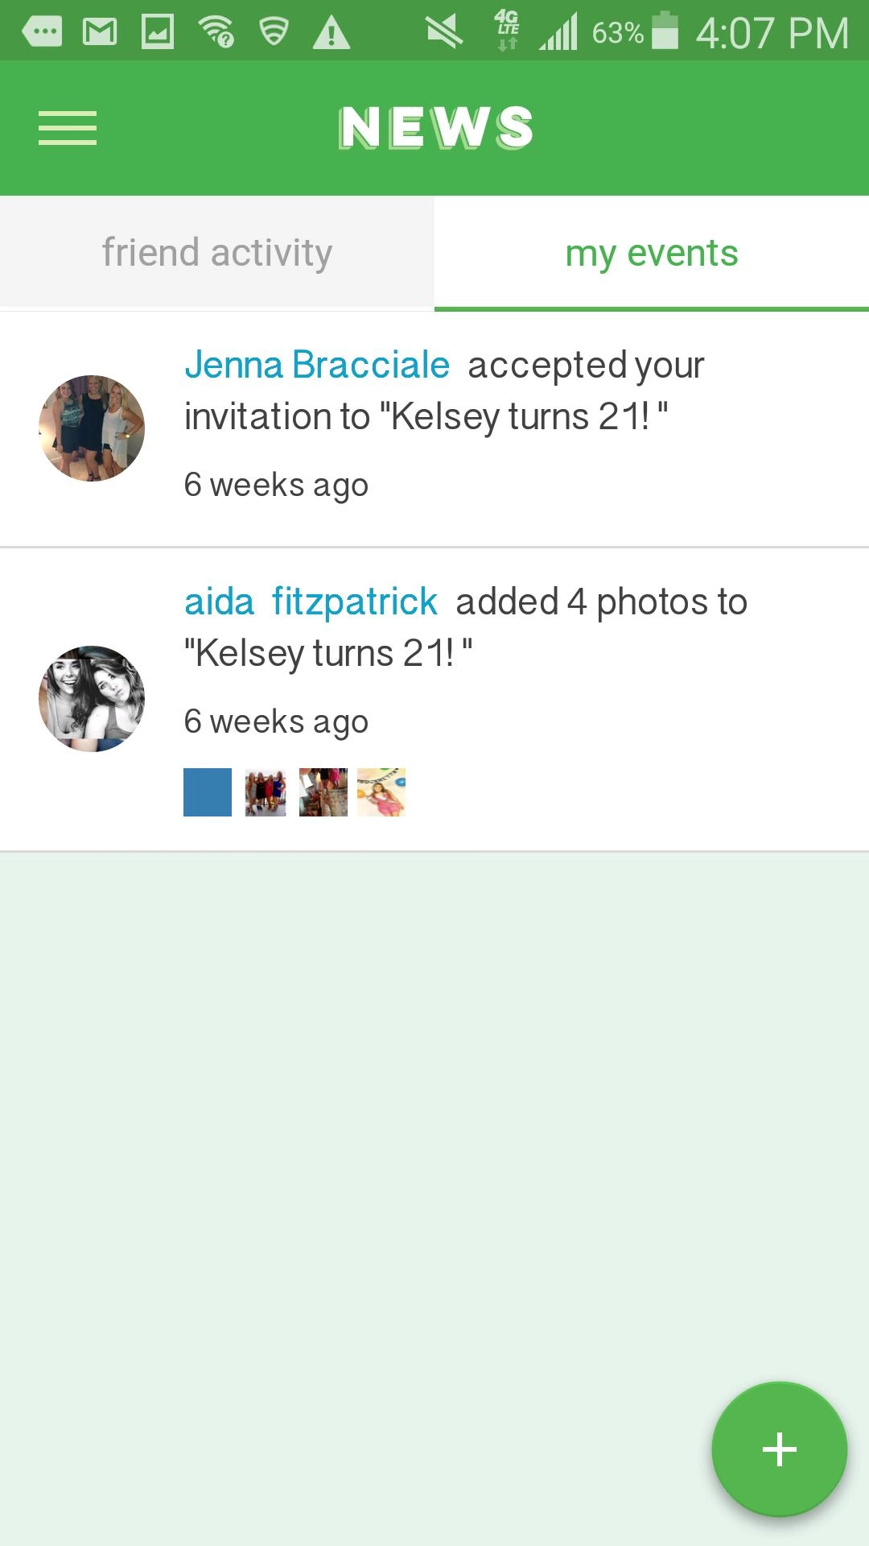Tap the battery indicator icon

click(665, 32)
